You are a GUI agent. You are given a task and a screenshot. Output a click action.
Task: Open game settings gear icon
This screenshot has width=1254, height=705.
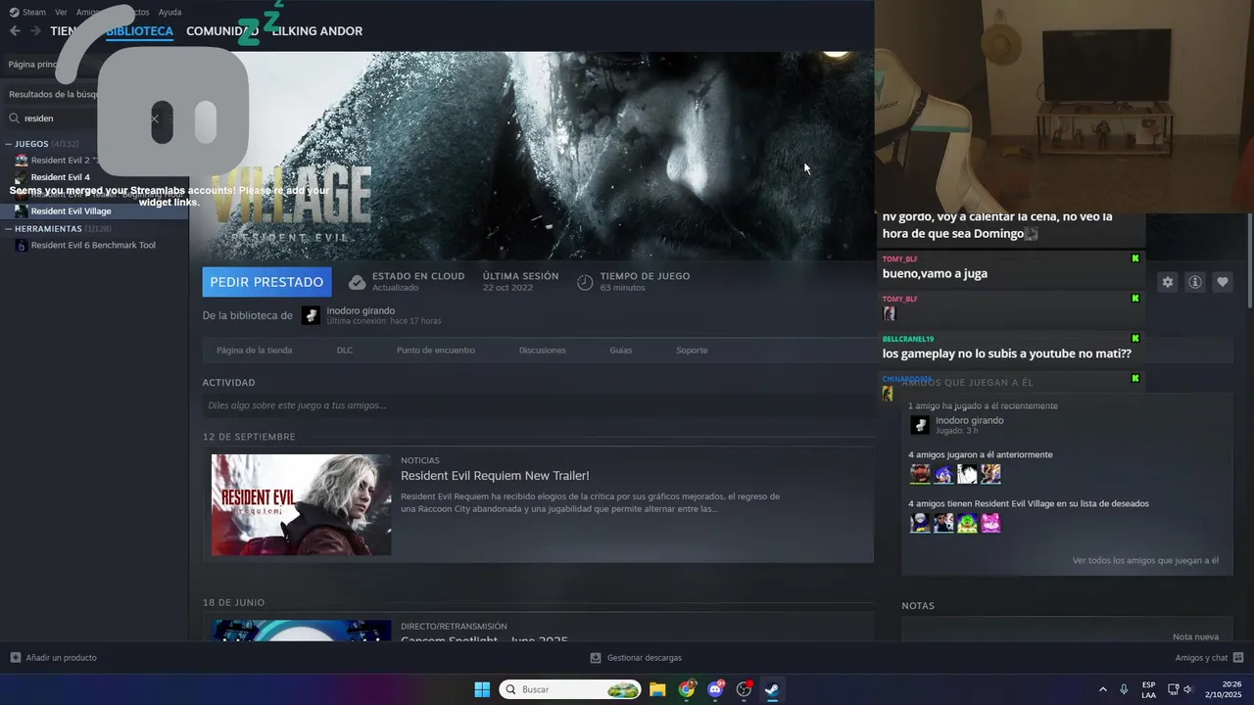click(x=1168, y=282)
